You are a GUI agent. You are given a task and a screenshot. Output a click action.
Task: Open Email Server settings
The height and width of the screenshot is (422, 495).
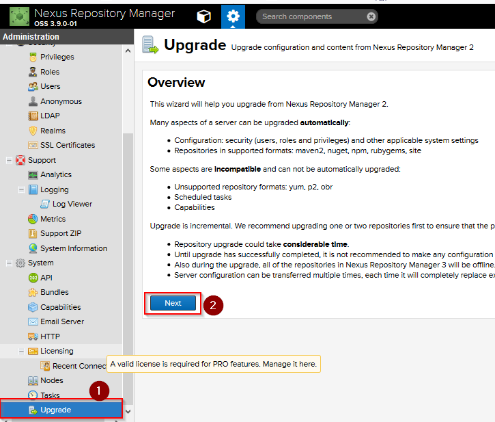click(61, 321)
